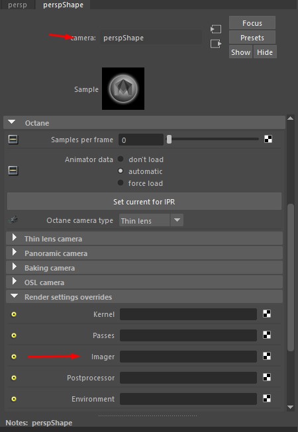
Task: Switch to the persp tab
Action: click(17, 5)
